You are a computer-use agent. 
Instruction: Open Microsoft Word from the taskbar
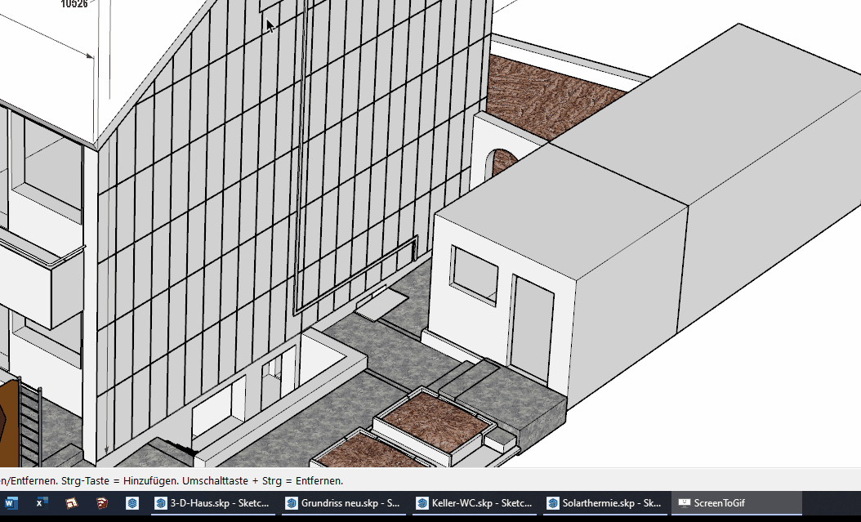12,503
